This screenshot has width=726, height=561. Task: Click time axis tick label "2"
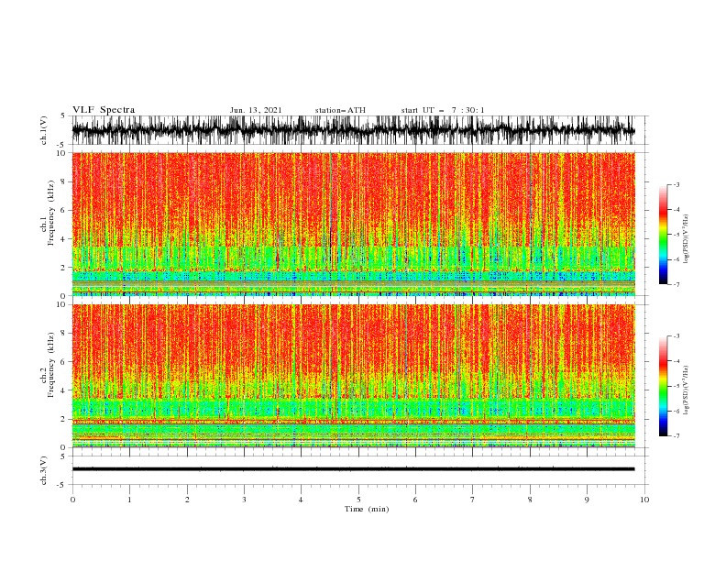[x=187, y=500]
